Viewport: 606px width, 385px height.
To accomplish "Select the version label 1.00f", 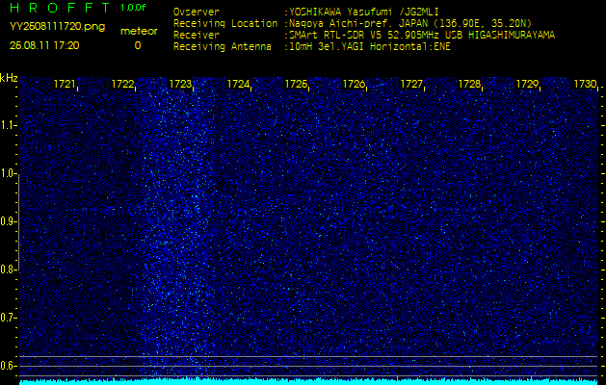I will click(x=133, y=8).
